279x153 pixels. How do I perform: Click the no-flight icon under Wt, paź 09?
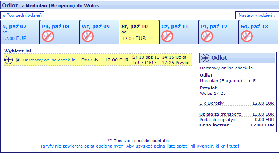click(88, 36)
